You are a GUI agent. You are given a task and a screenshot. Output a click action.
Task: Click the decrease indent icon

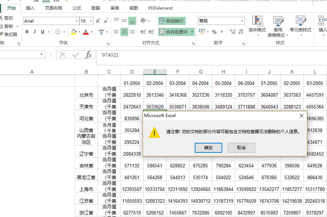click(143, 32)
